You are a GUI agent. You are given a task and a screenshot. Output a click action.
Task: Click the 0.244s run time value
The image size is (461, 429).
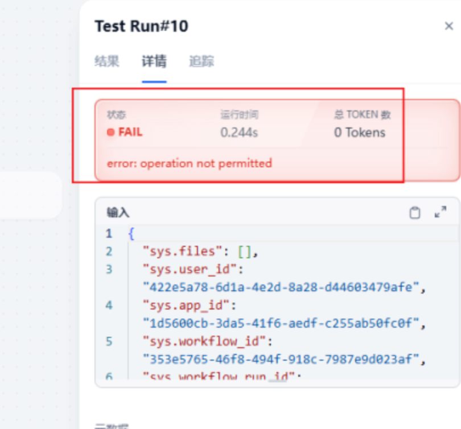pos(239,133)
